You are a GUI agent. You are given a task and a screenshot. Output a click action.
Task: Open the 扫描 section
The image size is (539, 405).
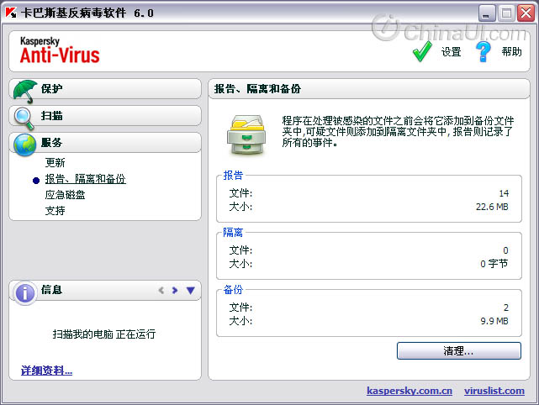pos(105,116)
